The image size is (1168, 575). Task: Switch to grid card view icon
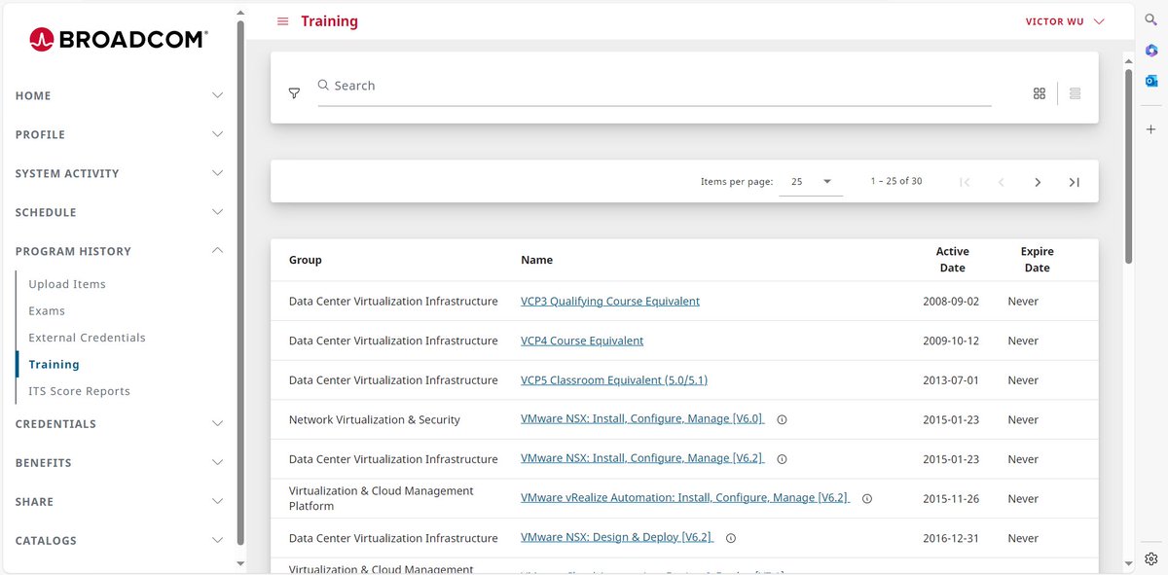pyautogui.click(x=1040, y=93)
